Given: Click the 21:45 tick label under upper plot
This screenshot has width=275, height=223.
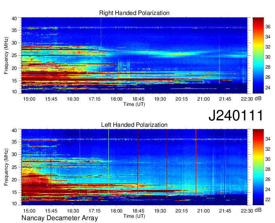Looking at the screenshot, I should pyautogui.click(x=225, y=99).
